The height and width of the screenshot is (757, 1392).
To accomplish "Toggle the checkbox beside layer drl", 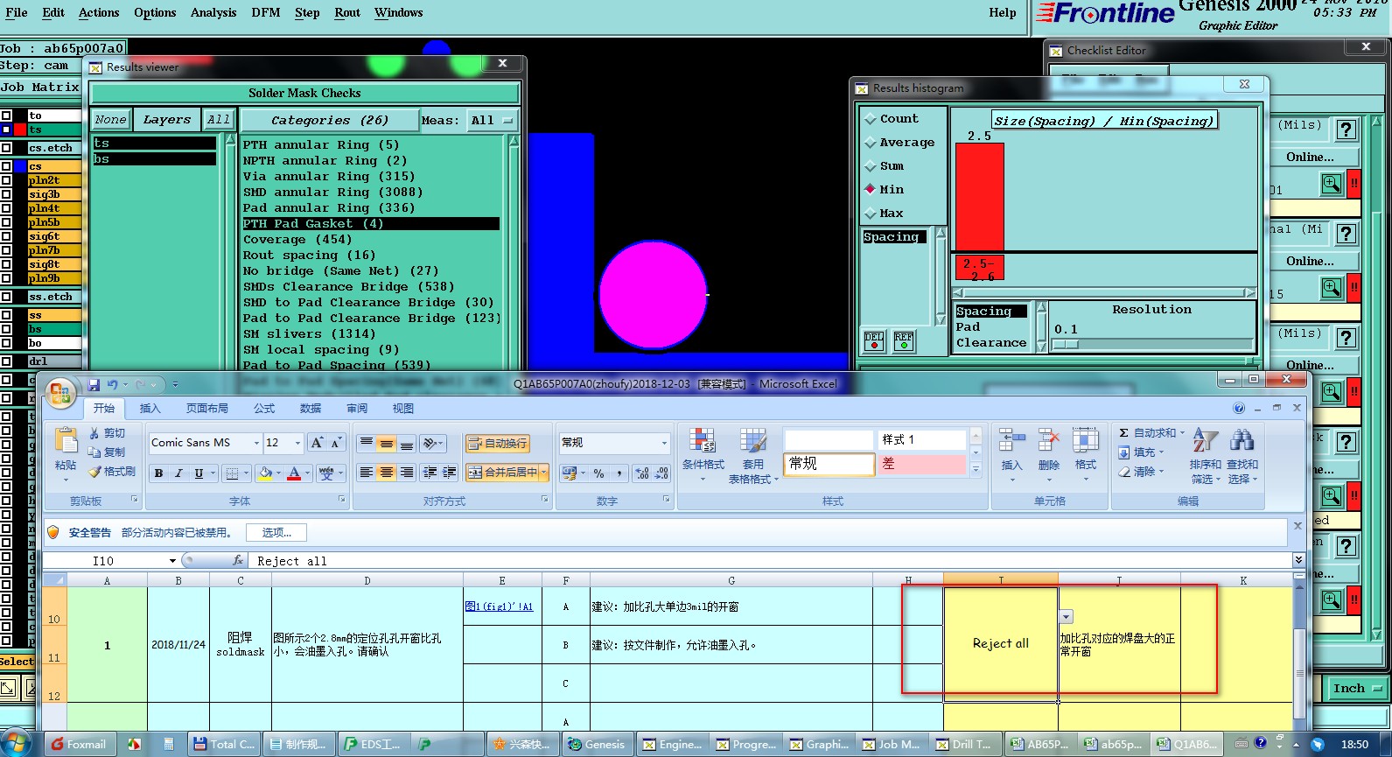I will 6,361.
